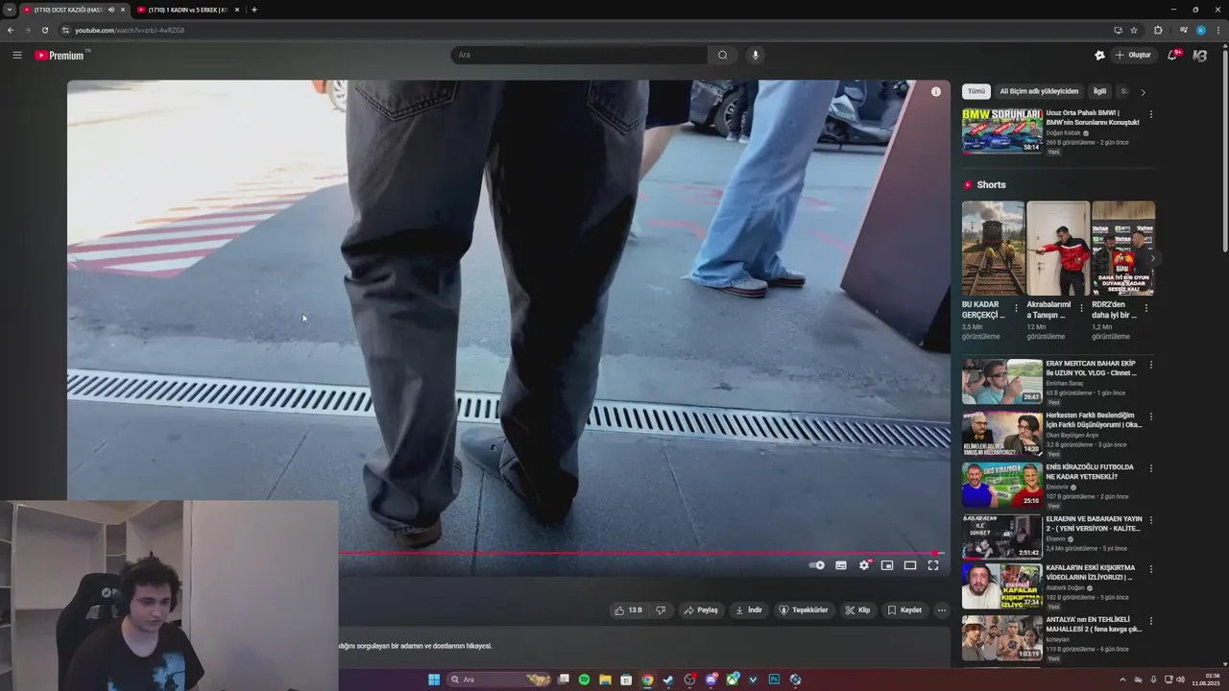The image size is (1229, 691).
Task: Open Steam from the taskbar
Action: pos(668,679)
